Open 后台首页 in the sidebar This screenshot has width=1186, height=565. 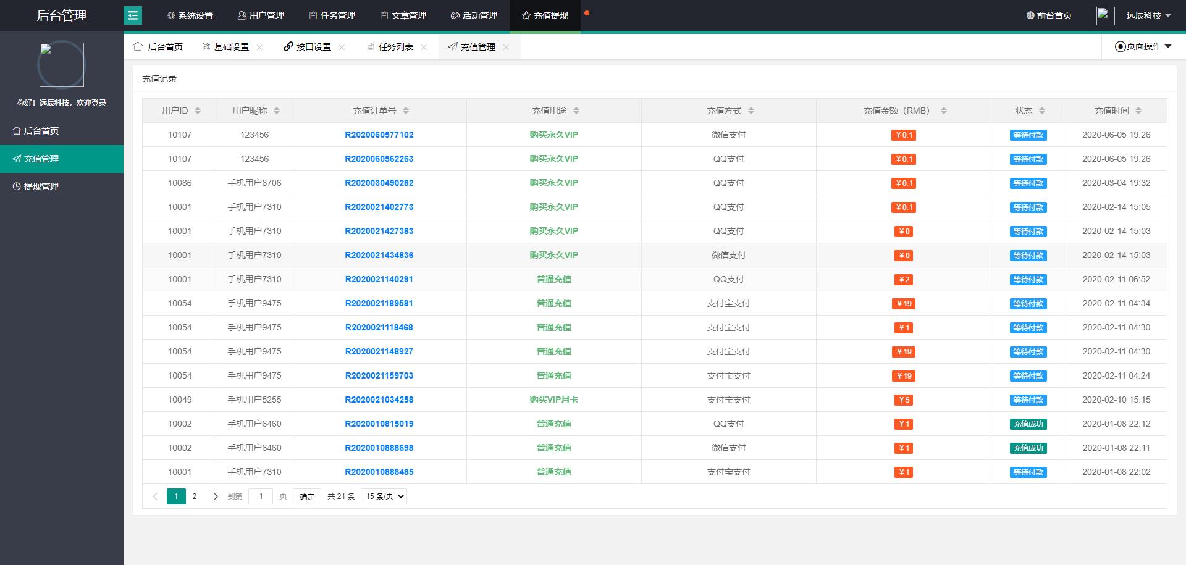click(x=62, y=131)
